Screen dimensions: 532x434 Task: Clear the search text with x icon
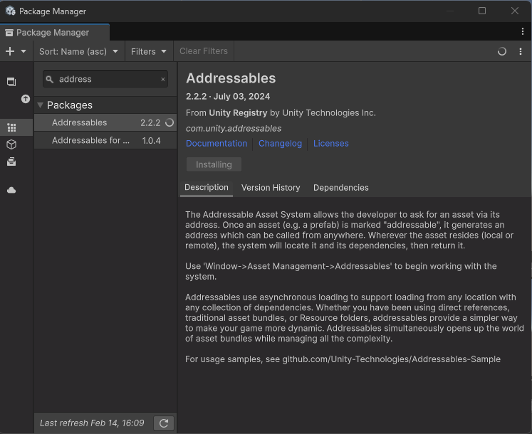163,79
